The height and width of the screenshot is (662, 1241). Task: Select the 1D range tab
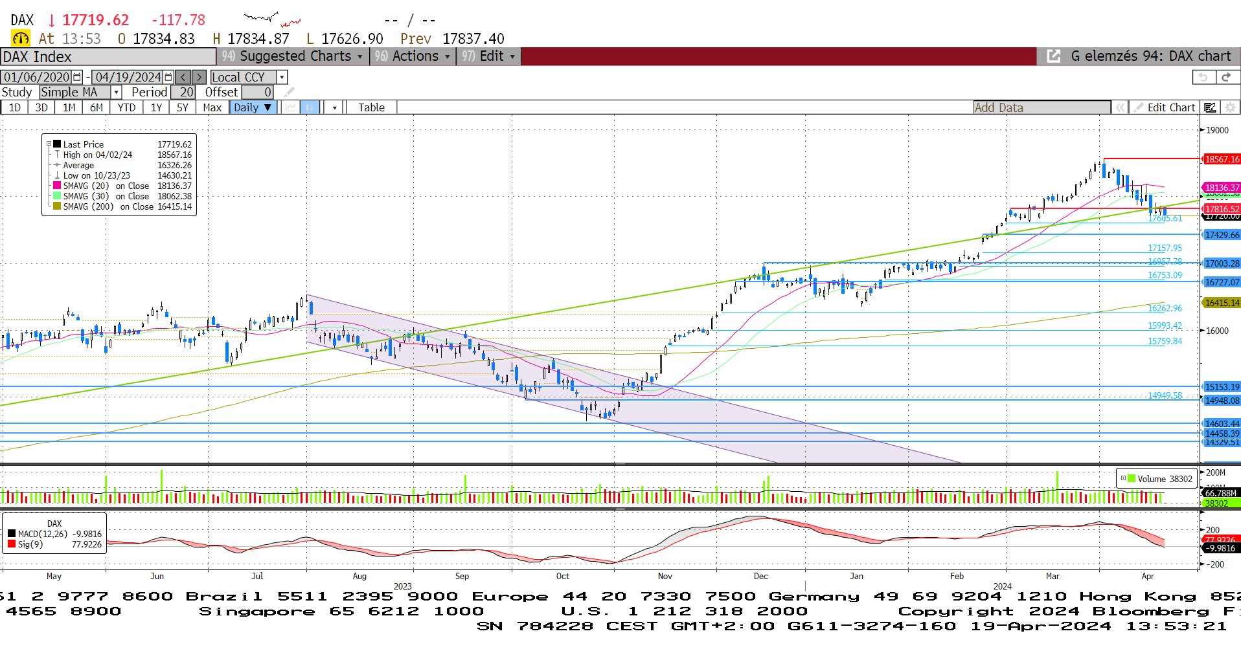(14, 107)
